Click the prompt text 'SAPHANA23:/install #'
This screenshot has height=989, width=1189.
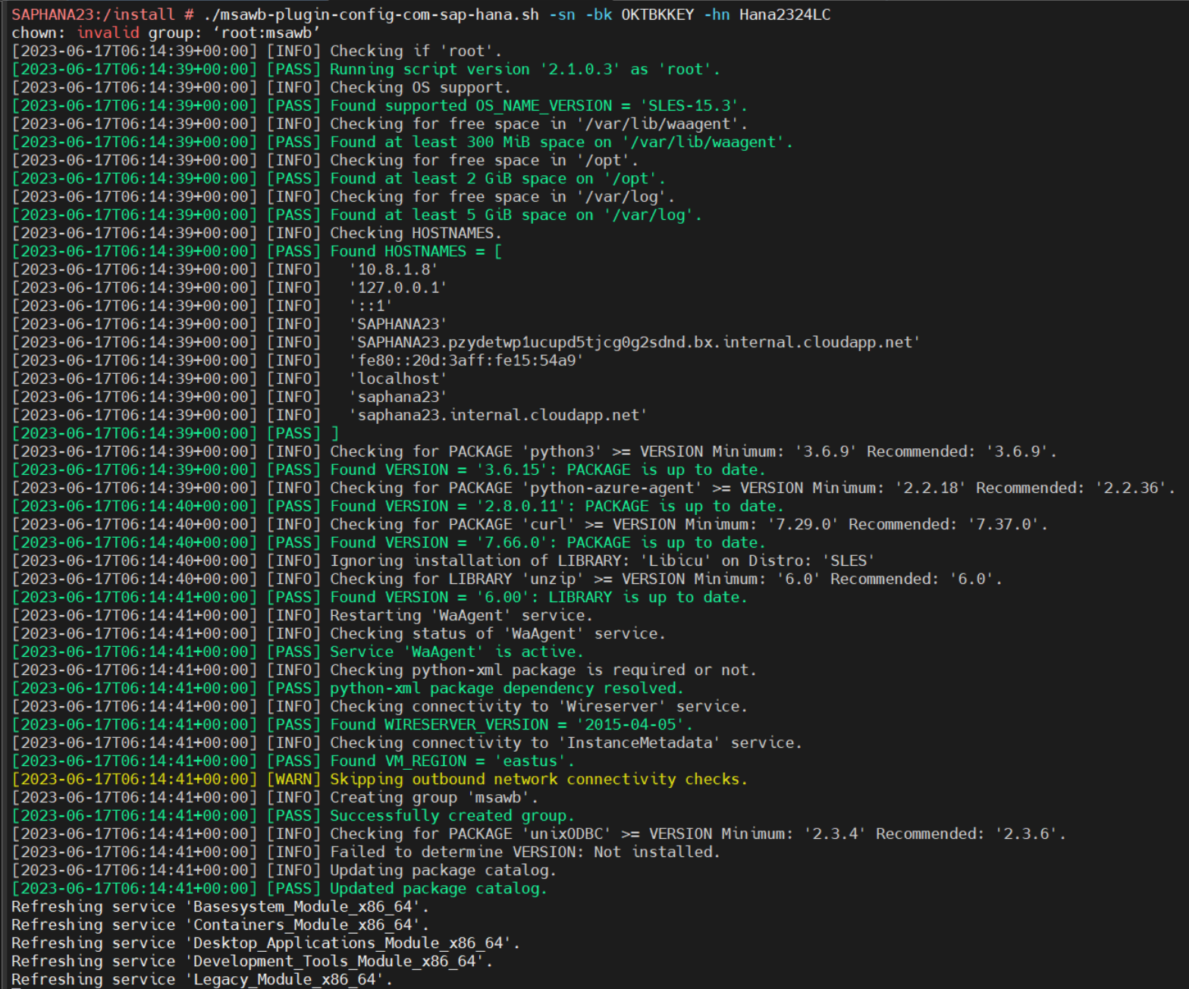pyautogui.click(x=102, y=14)
